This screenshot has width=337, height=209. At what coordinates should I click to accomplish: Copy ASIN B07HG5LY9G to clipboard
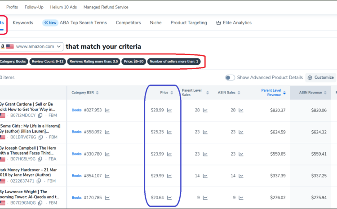pos(40,159)
